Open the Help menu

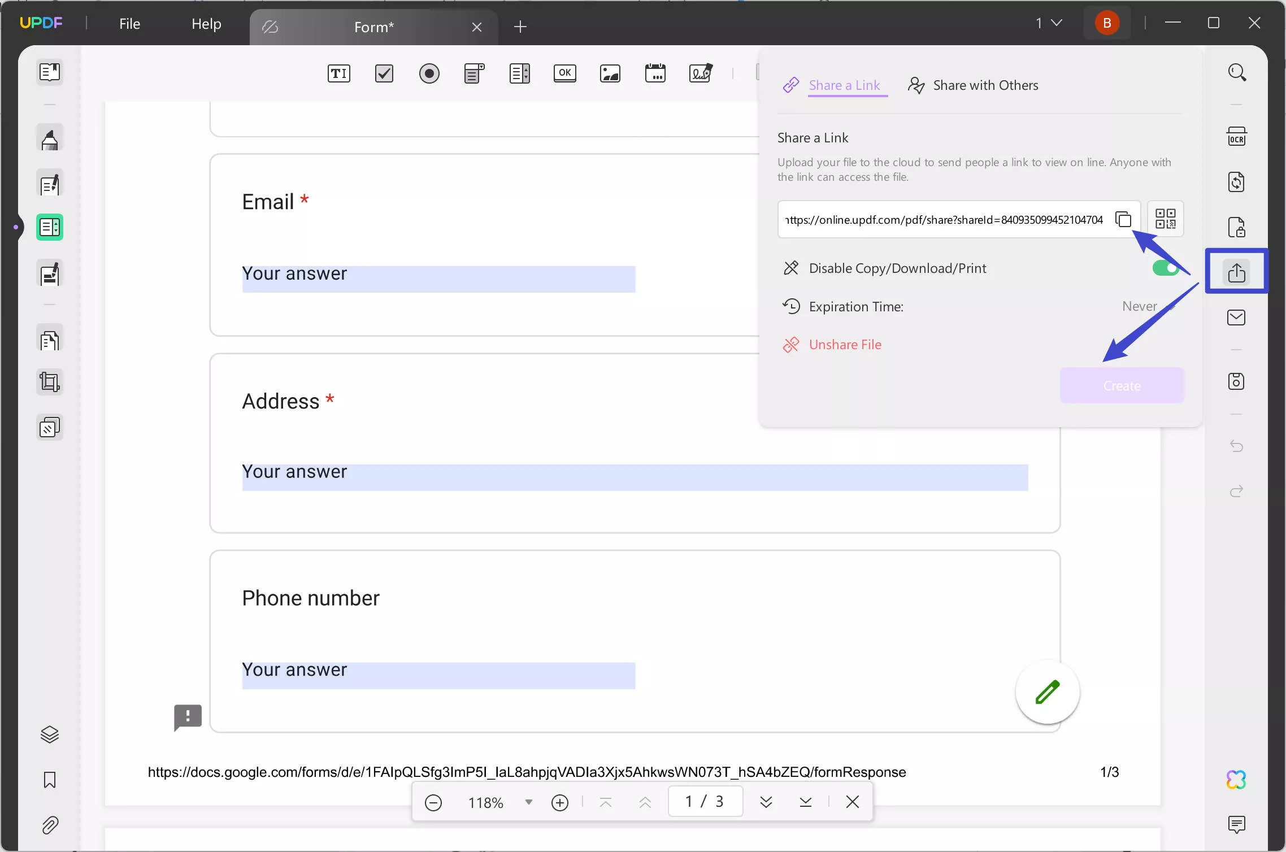pos(206,24)
